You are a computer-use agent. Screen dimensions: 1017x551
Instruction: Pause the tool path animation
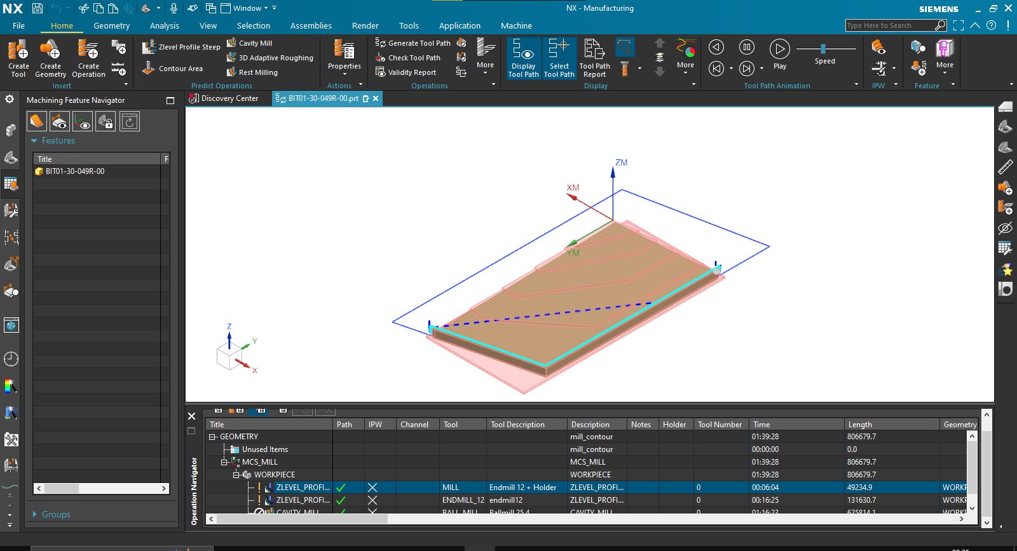pyautogui.click(x=747, y=48)
